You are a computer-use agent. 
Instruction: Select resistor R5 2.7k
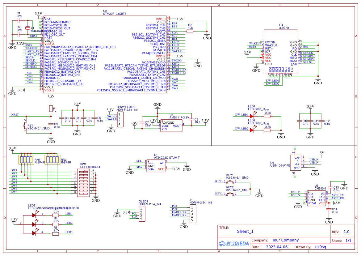56,234
